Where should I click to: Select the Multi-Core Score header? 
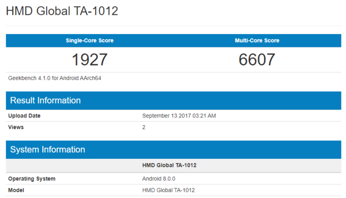coord(257,40)
